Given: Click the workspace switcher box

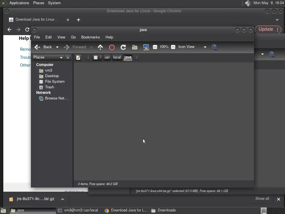Looking at the screenshot, I should [x=264, y=211].
